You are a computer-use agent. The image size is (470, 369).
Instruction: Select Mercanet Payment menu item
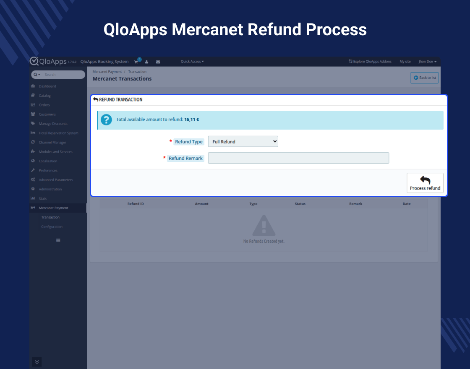53,208
